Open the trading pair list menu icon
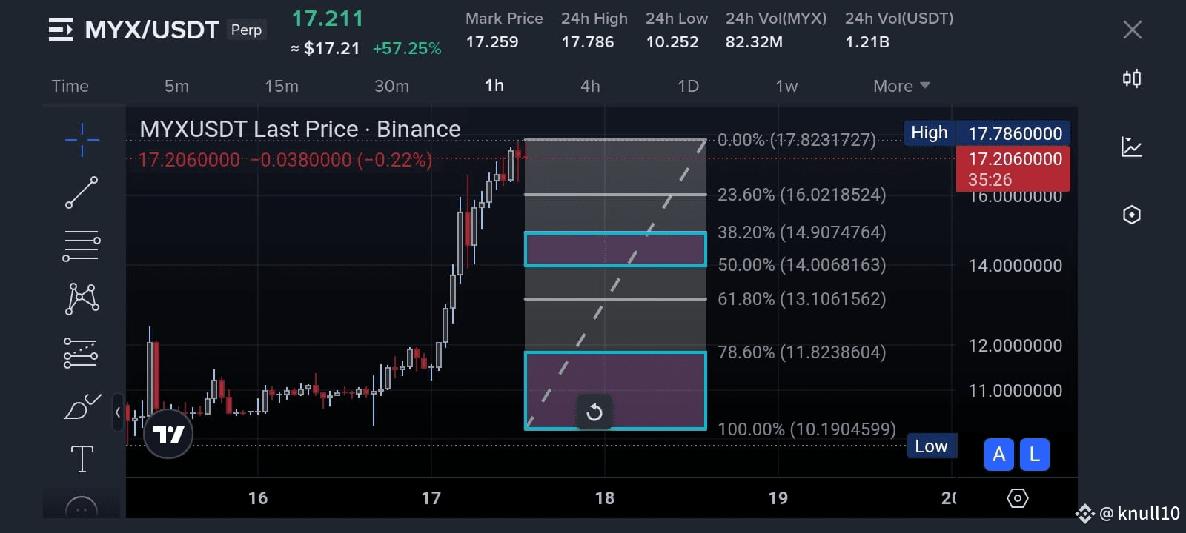 61,30
